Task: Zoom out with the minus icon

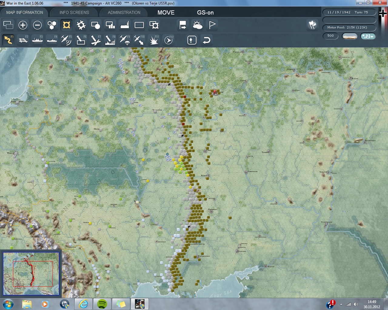Action: [x=37, y=25]
